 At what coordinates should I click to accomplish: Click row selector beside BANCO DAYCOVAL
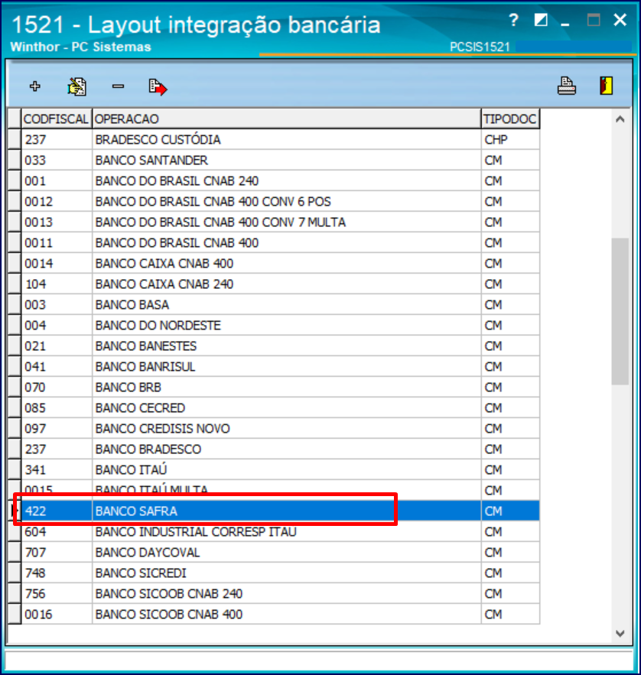(15, 553)
